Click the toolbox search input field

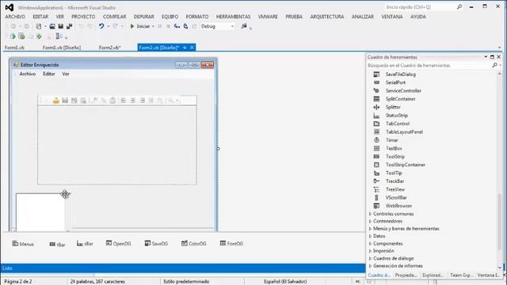[429, 65]
